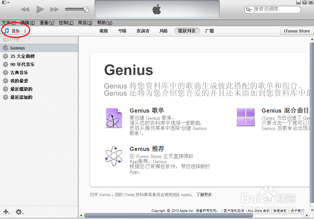This screenshot has width=314, height=219.
Task: Click gear icon beside 古典音乐
Action: 5,73
